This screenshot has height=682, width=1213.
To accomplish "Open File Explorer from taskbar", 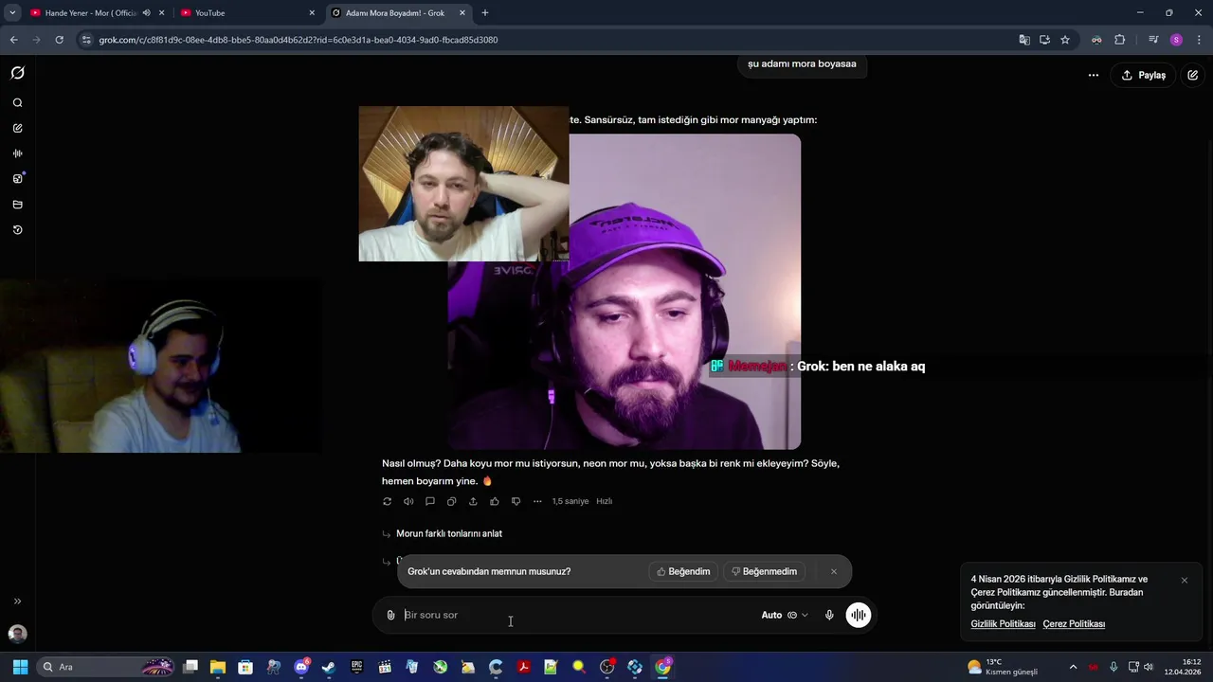I will (x=218, y=667).
